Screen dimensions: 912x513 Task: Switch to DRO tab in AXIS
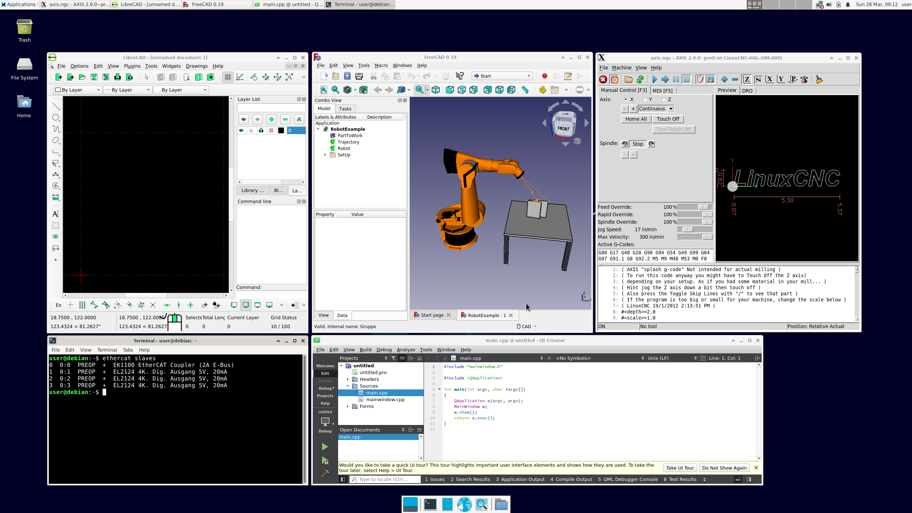[x=747, y=90]
